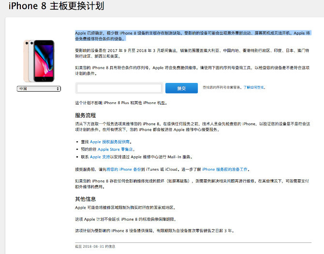Click the 截至 2018-08-31 的信息 footer text

pos(95,246)
